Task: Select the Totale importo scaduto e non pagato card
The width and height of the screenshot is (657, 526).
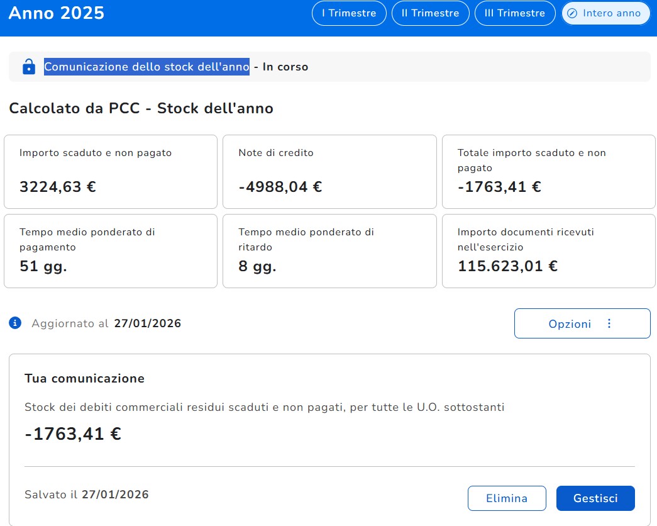Action: pyautogui.click(x=548, y=172)
